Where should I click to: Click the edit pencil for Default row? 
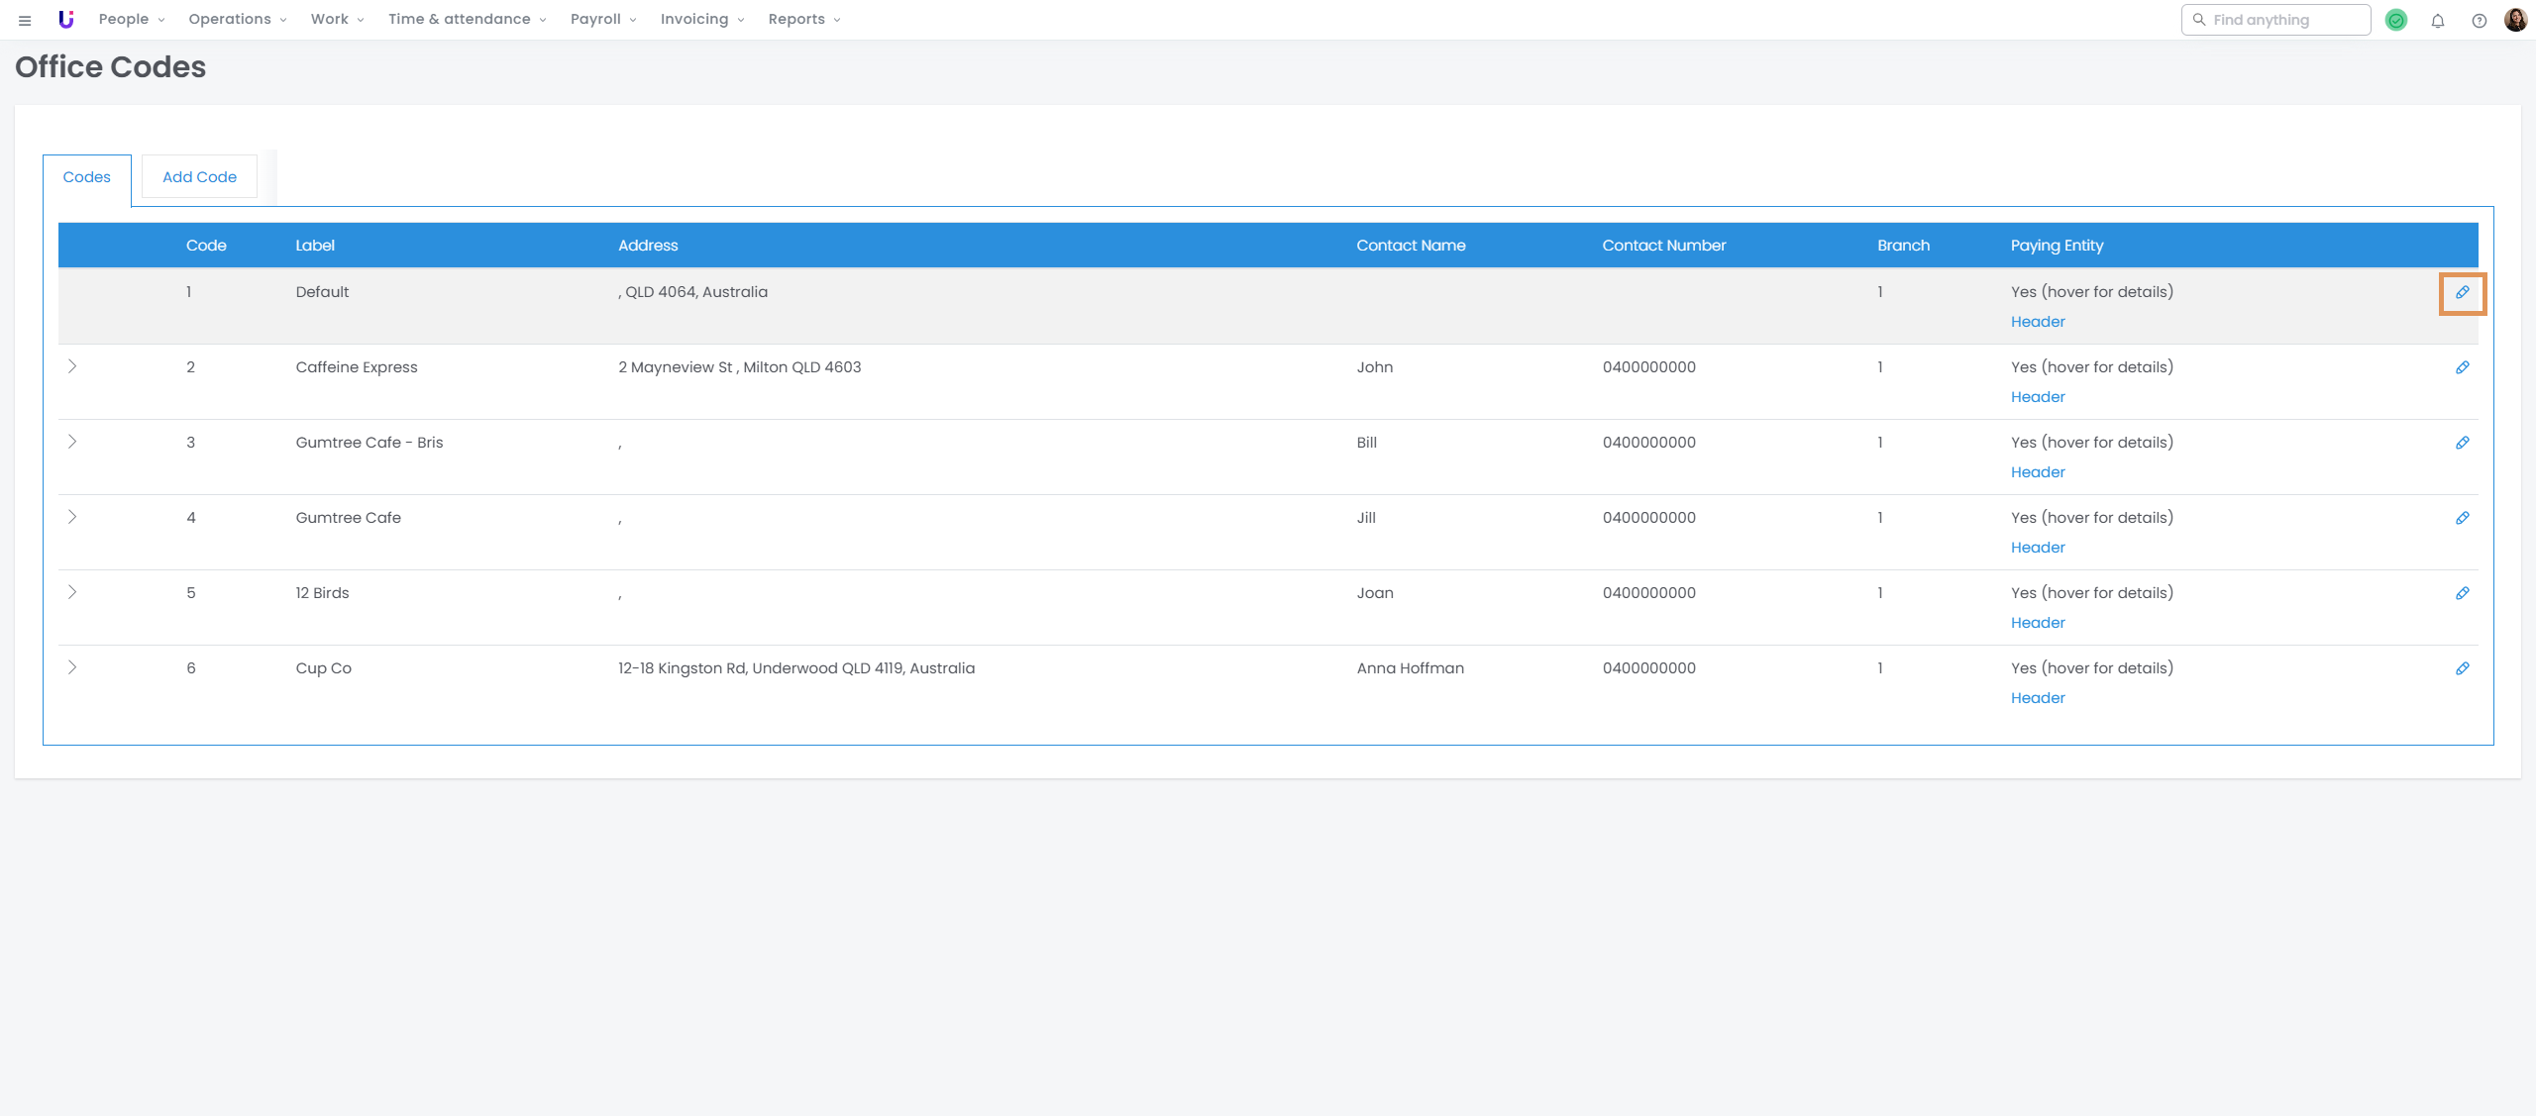point(2462,292)
